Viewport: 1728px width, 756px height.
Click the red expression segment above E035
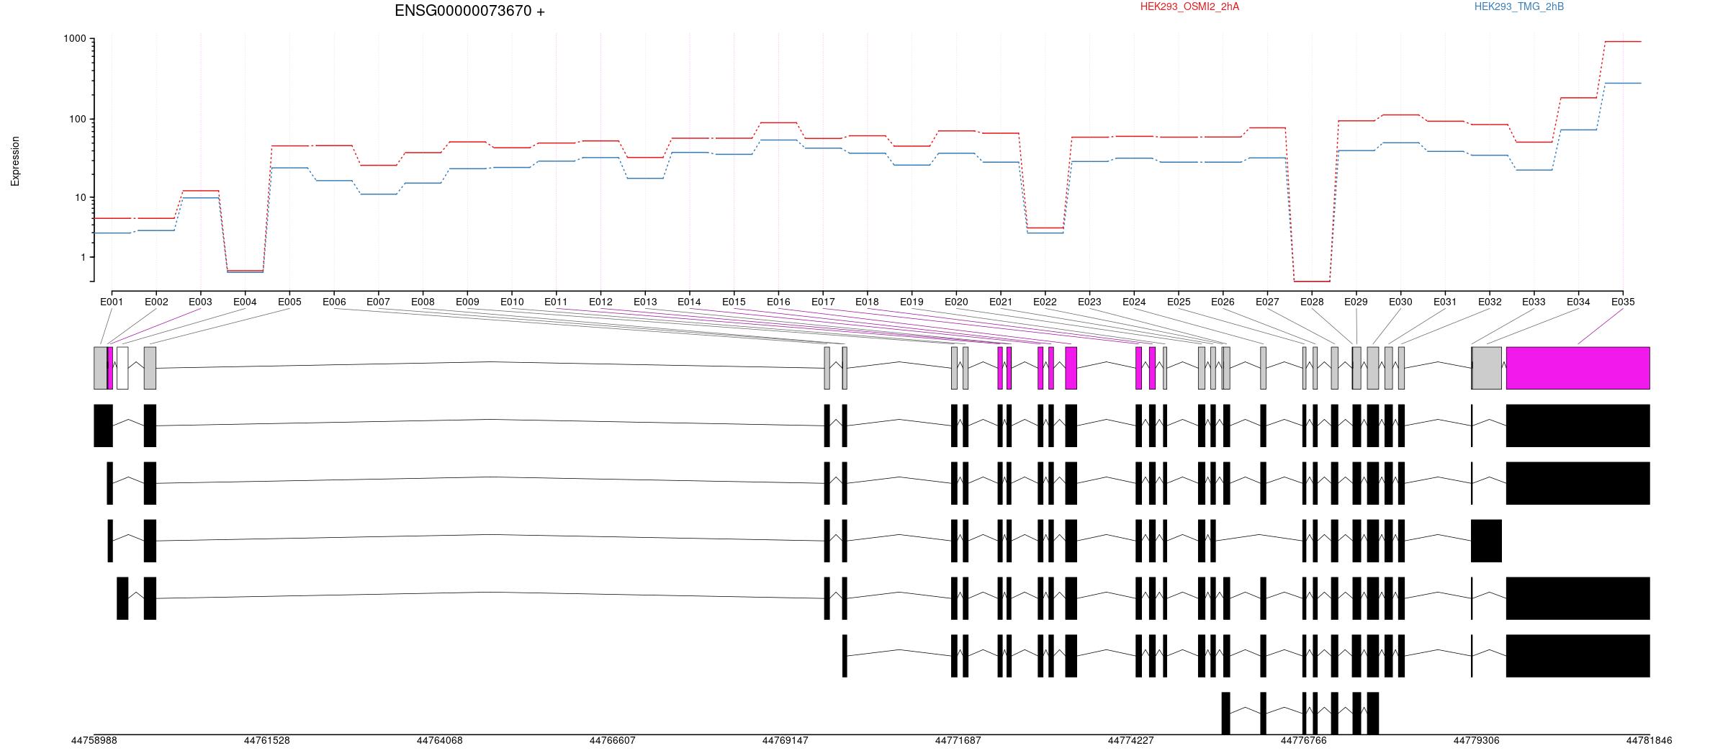click(x=1623, y=42)
